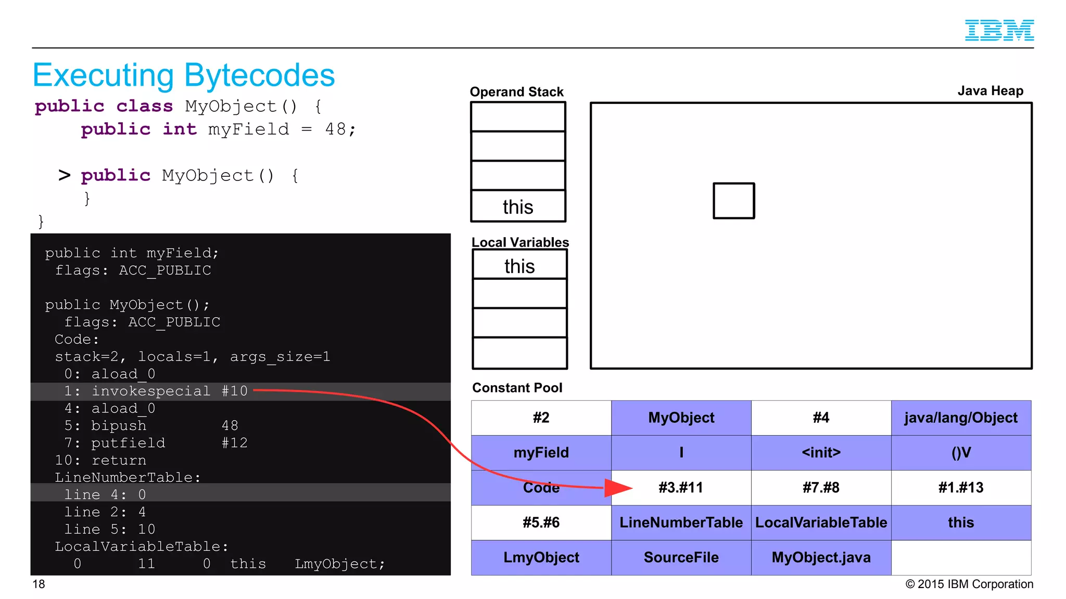Click the 'line 2: 4' entry

click(105, 512)
